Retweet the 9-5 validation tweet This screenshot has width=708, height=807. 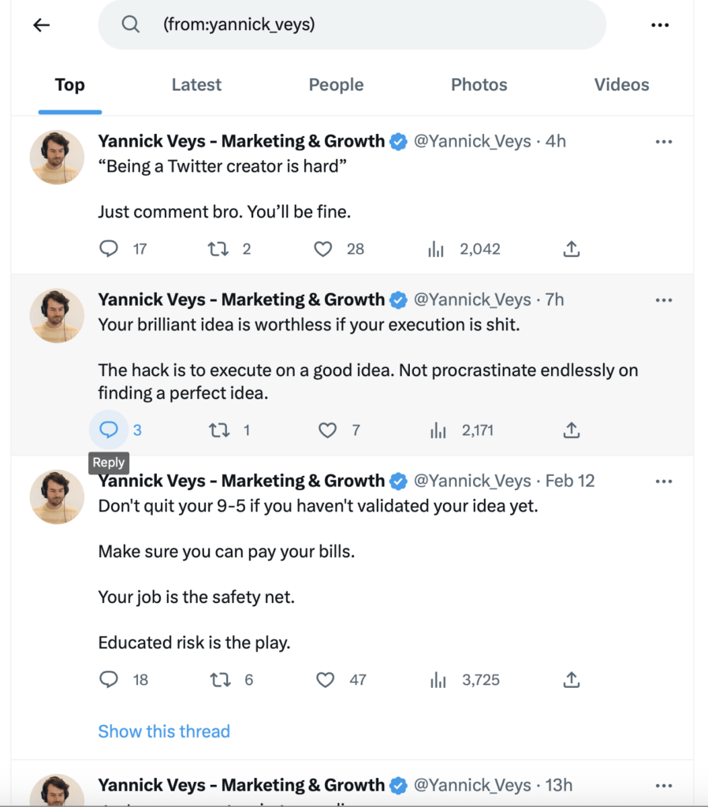click(218, 679)
